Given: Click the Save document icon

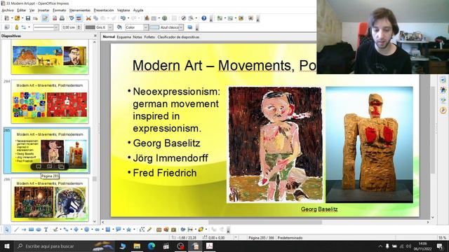Looking at the screenshot, I should pos(28,18).
